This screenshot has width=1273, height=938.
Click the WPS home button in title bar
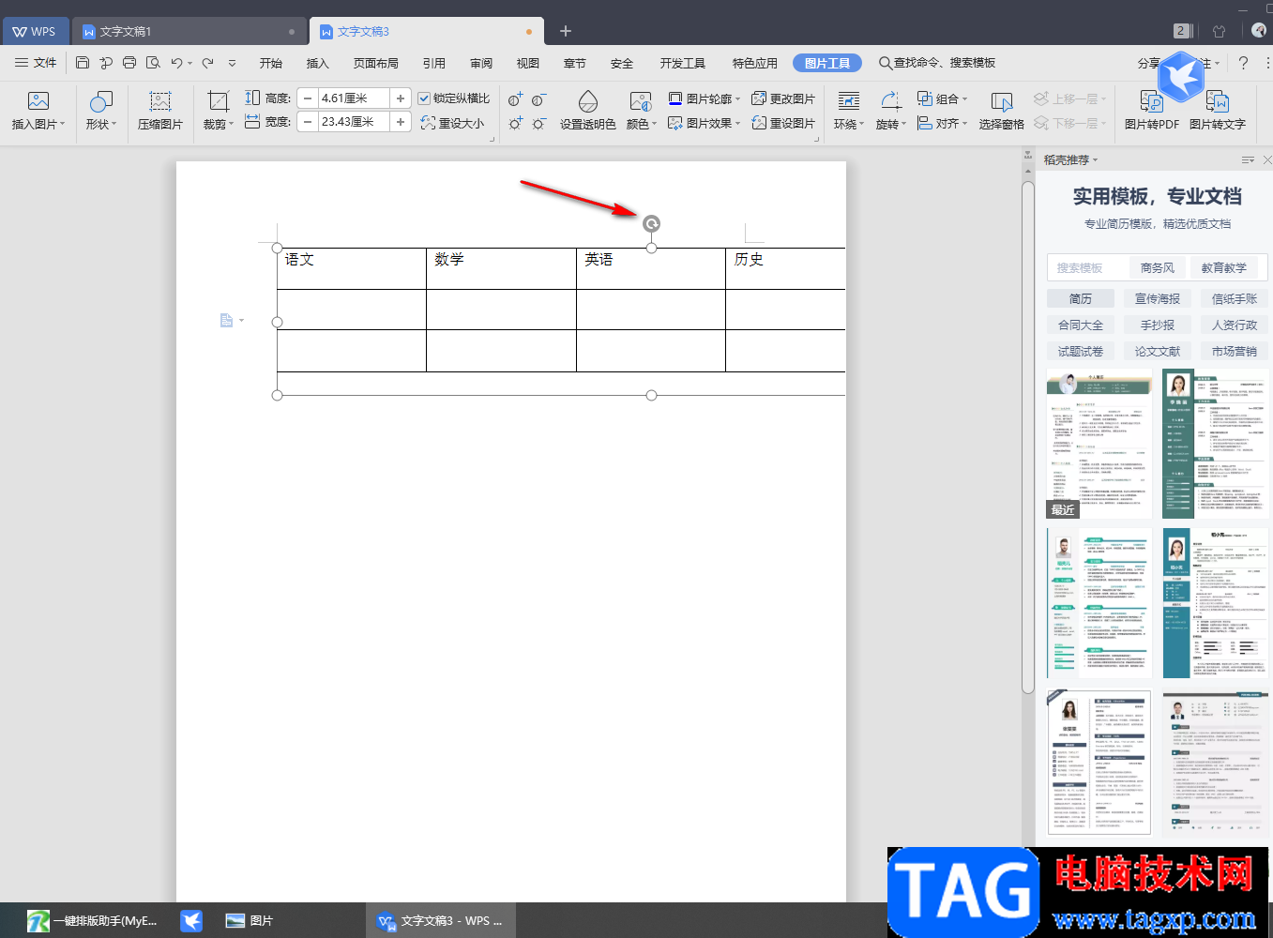pos(35,31)
